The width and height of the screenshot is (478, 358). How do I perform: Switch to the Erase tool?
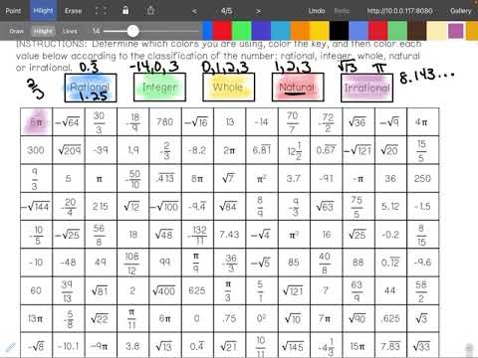point(73,11)
